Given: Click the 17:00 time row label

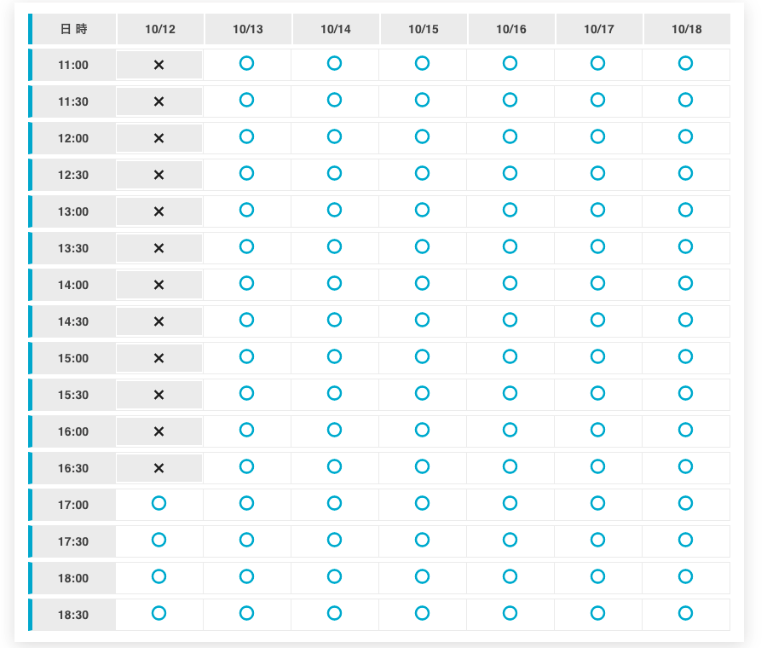Looking at the screenshot, I should point(74,505).
